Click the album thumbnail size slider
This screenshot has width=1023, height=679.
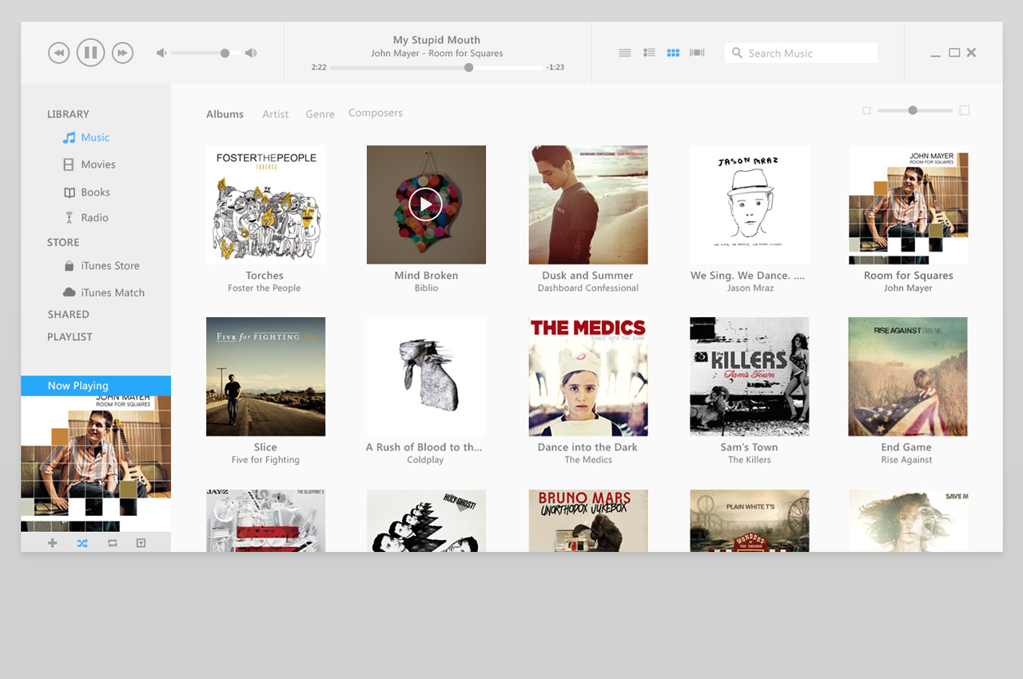click(914, 110)
